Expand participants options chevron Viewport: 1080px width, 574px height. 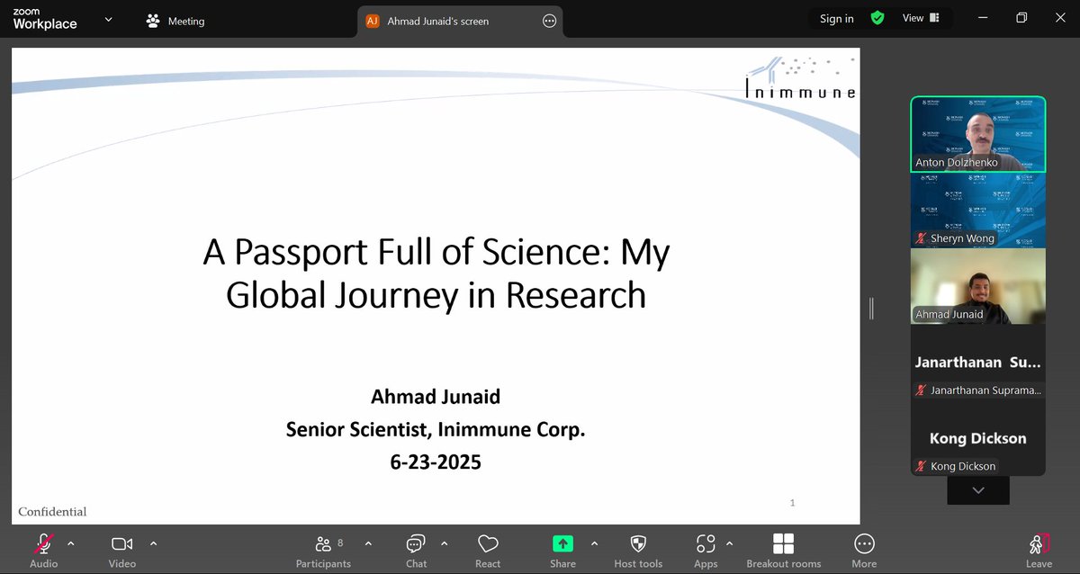(x=368, y=543)
